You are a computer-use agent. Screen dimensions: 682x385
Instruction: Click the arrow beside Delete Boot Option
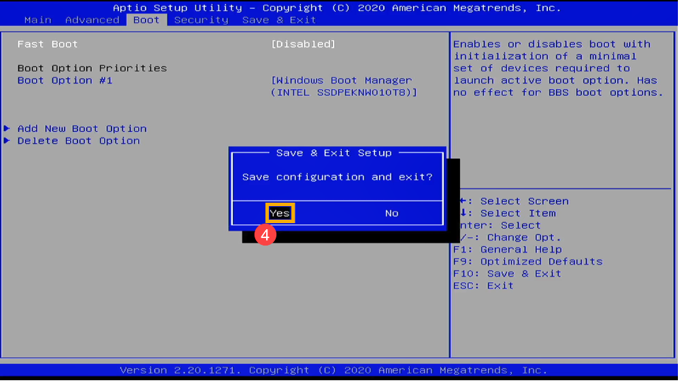tap(7, 141)
